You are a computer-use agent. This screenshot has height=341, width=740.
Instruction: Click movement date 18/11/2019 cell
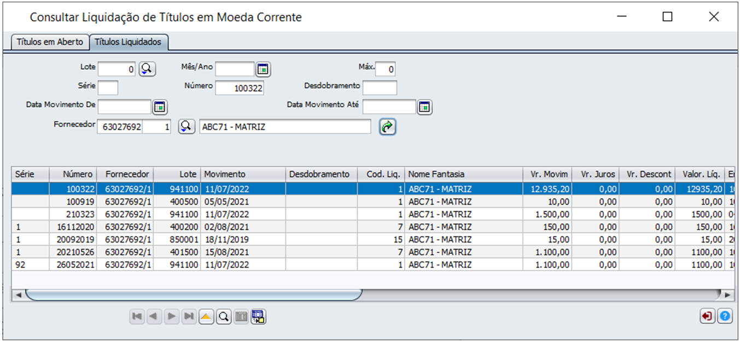243,239
